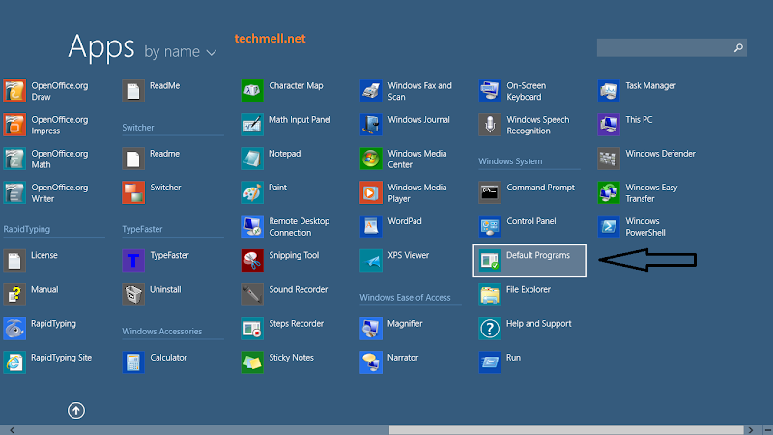The height and width of the screenshot is (435, 773).
Task: Launch Windows PowerShell icon
Action: tap(609, 227)
